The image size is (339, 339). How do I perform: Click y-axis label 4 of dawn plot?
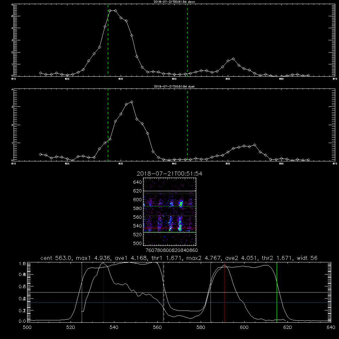12,28
